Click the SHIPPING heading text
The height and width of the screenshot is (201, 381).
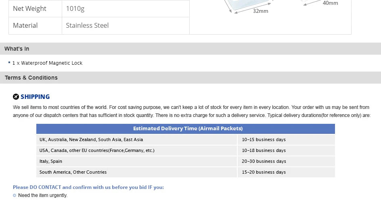[35, 97]
